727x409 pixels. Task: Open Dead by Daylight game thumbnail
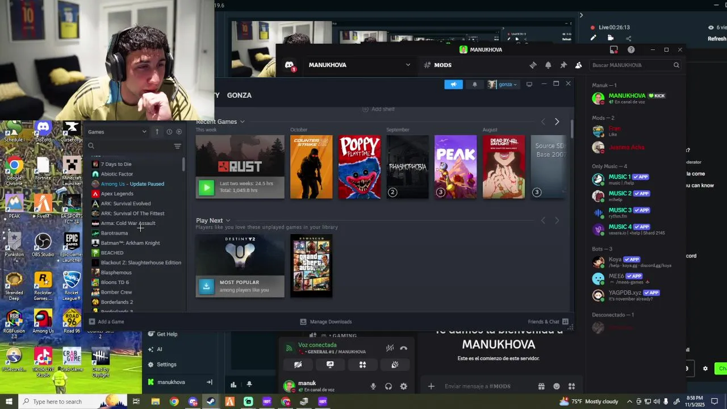(504, 167)
